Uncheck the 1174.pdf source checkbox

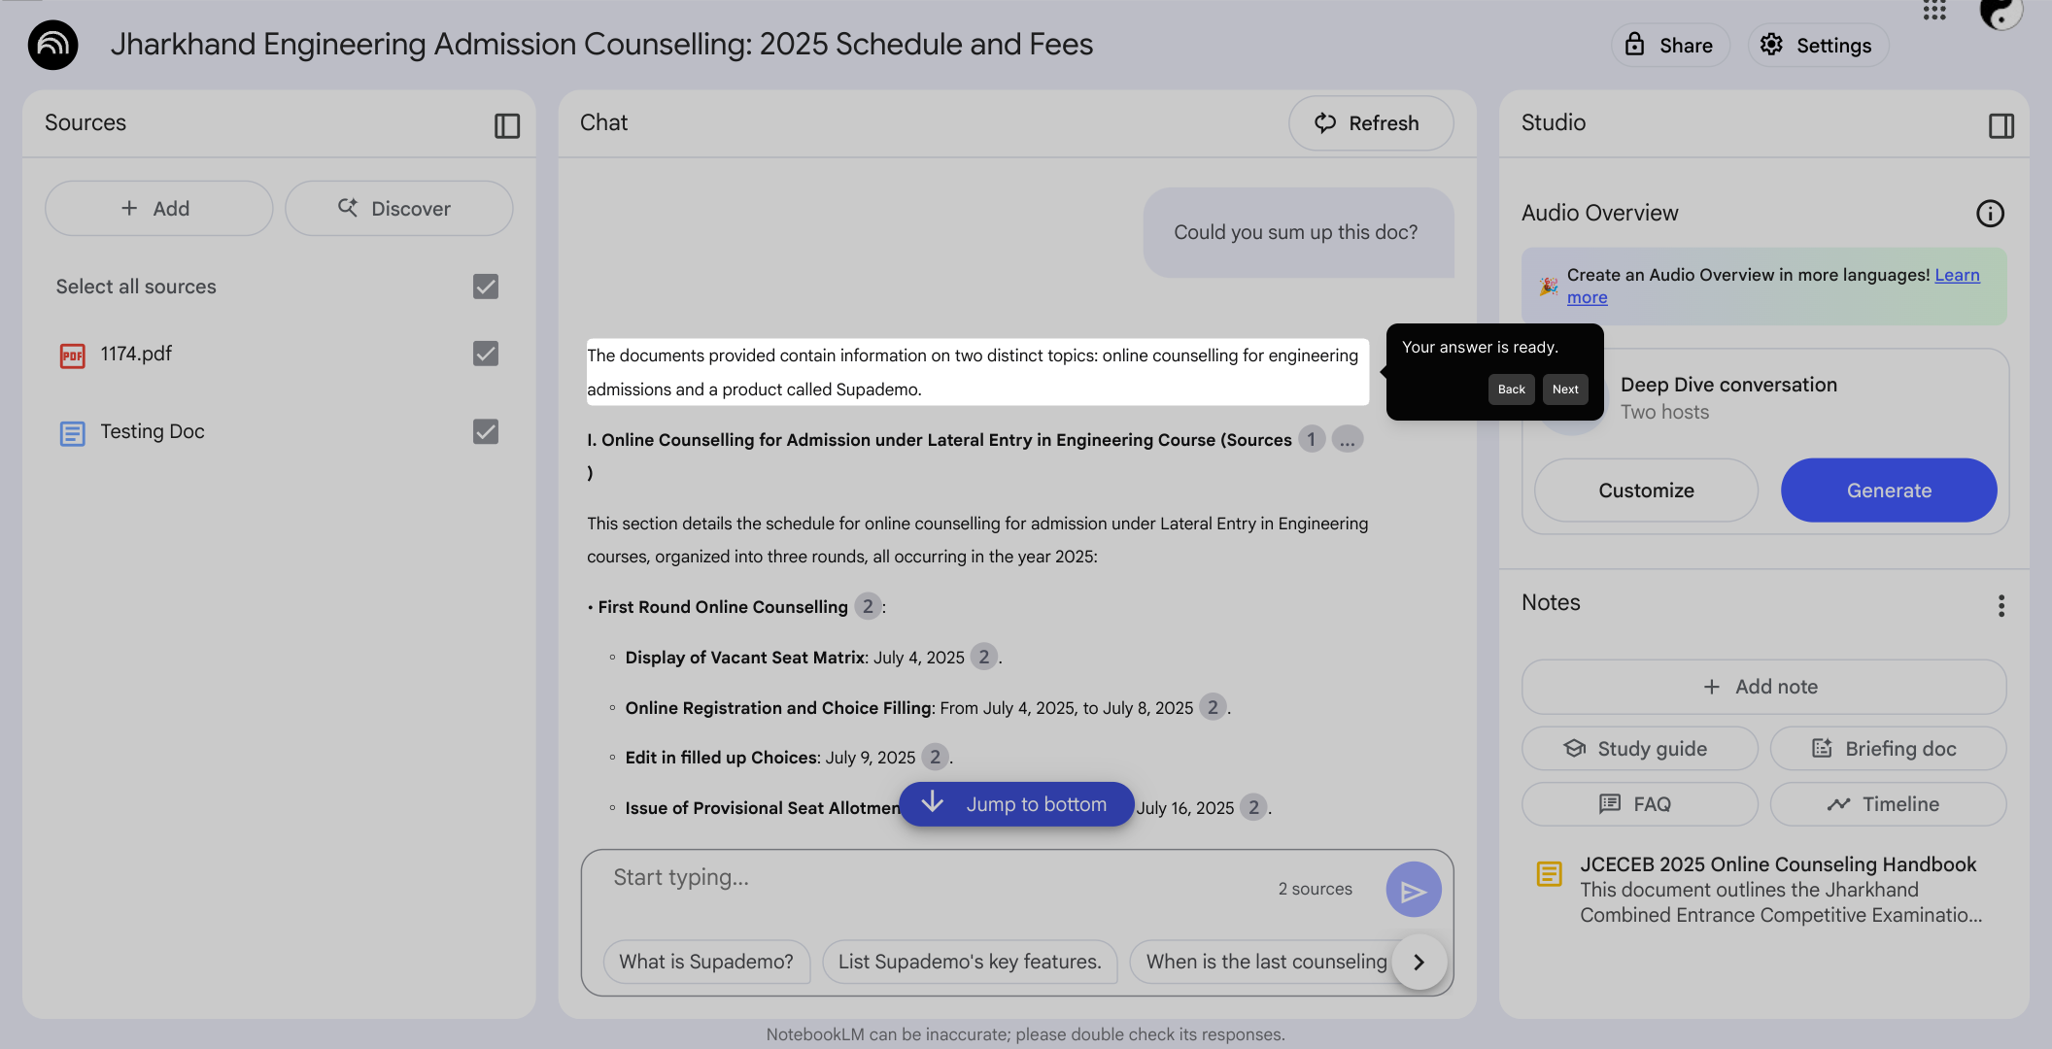click(x=486, y=354)
